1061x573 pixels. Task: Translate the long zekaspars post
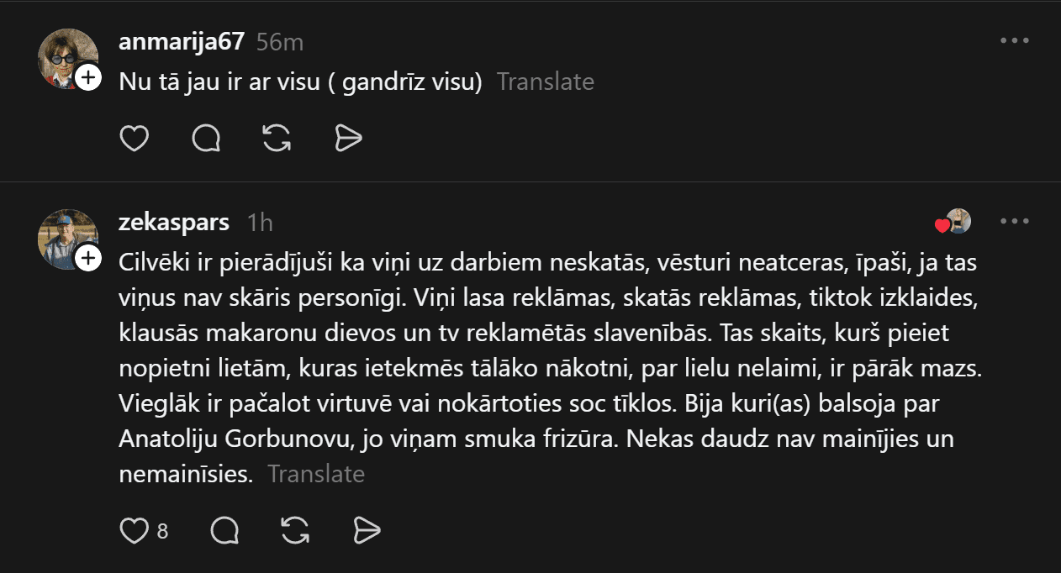click(x=316, y=474)
